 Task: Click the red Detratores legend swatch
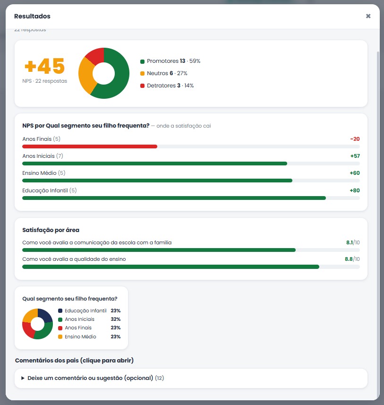[142, 86]
